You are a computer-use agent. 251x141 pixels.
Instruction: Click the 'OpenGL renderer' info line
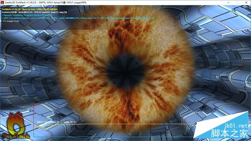pyautogui.click(x=27, y=15)
